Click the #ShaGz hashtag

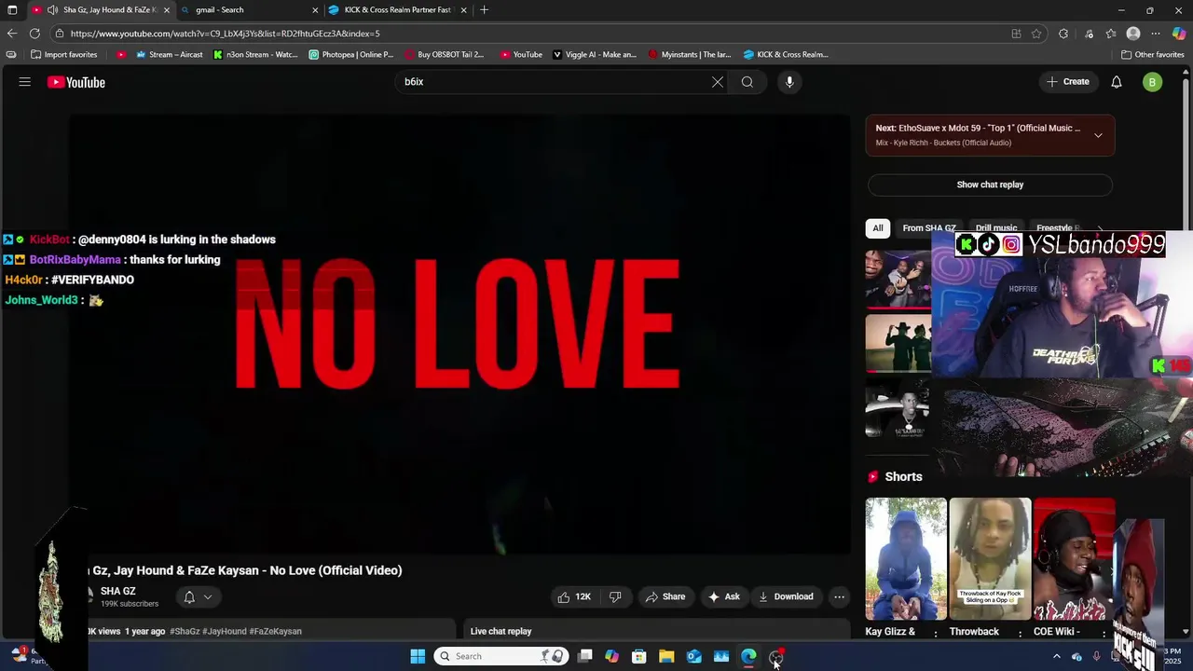pyautogui.click(x=184, y=631)
